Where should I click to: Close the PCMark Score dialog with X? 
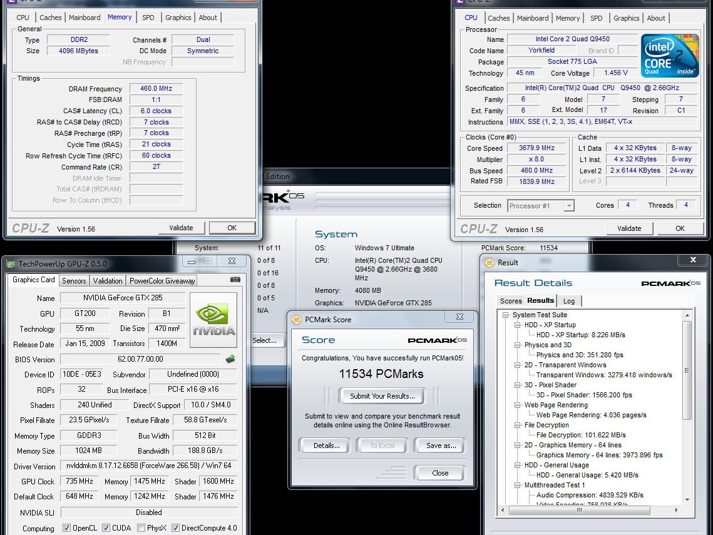coord(459,317)
